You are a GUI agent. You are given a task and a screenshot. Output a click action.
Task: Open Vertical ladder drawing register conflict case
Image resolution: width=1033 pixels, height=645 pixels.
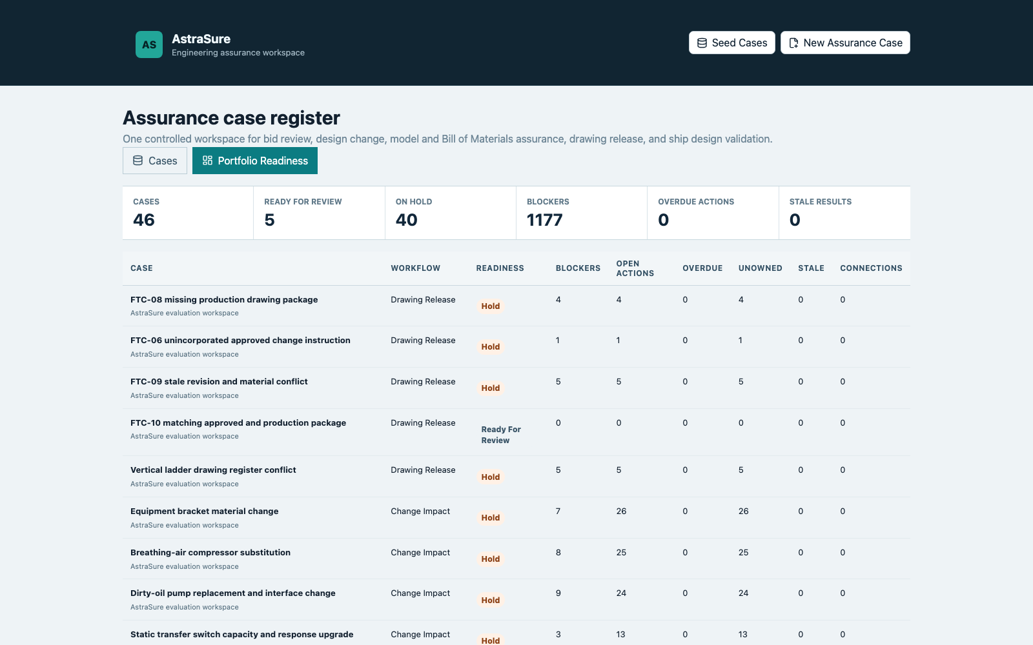point(213,470)
